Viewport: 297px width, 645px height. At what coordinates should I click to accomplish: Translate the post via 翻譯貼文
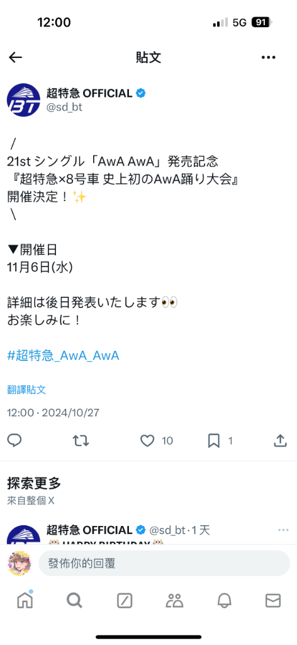(x=26, y=390)
